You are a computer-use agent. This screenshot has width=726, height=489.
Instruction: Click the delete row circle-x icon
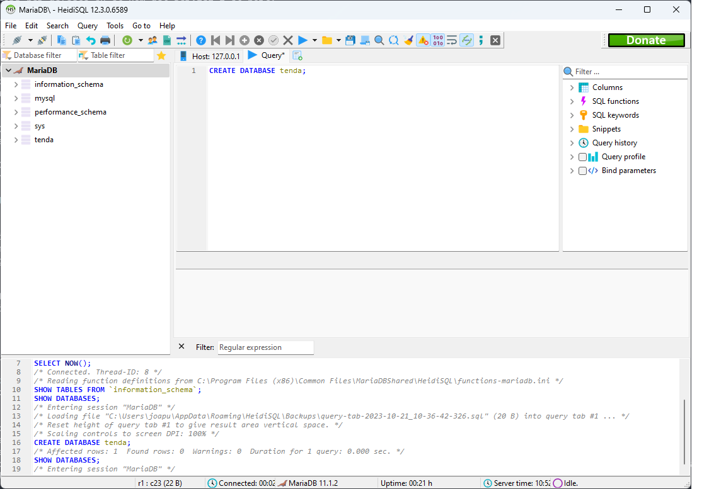(259, 40)
